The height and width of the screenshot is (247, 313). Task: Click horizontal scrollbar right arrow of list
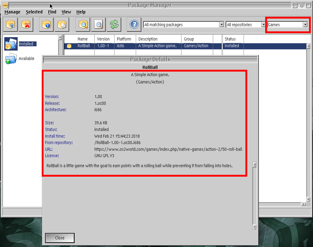(304, 204)
